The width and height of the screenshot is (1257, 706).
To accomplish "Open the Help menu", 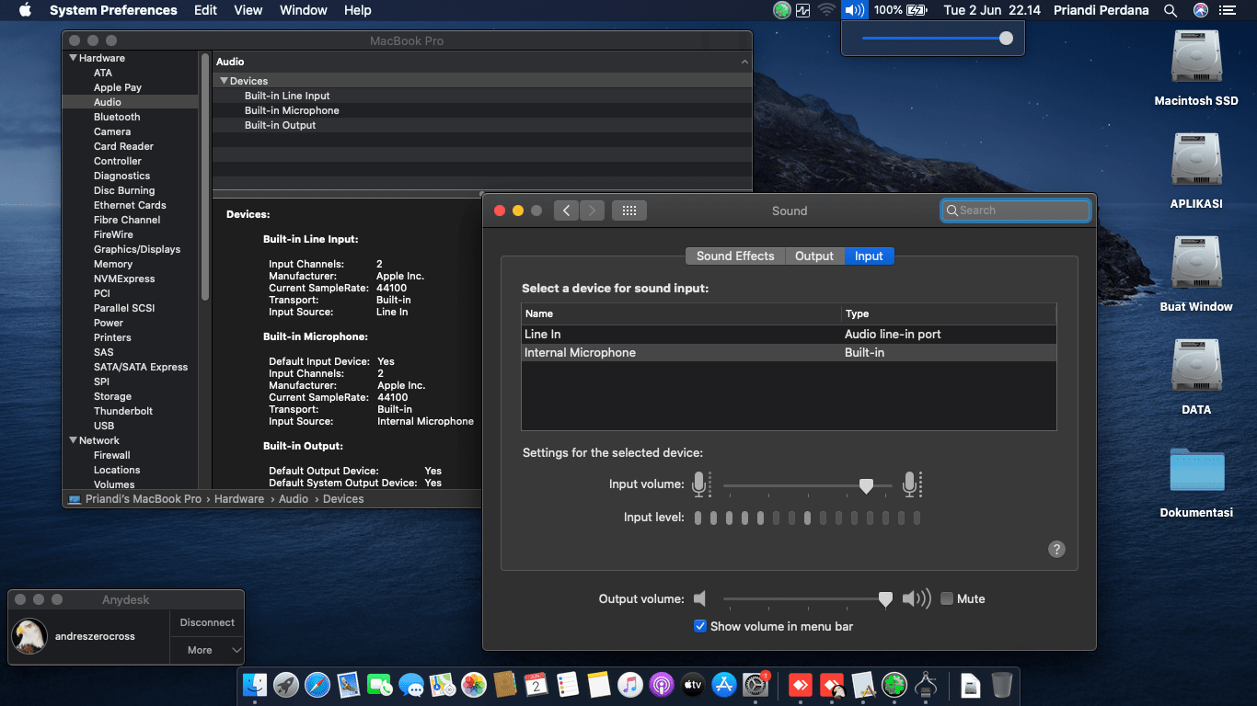I will [357, 10].
